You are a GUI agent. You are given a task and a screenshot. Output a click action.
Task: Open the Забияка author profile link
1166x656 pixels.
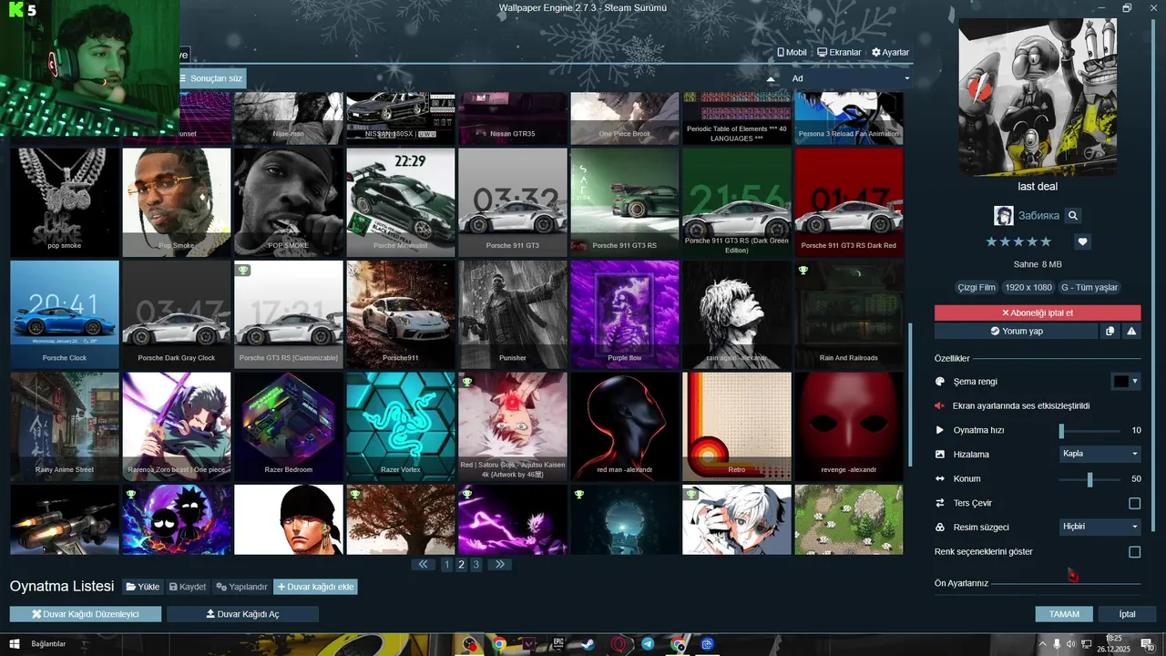point(1038,216)
